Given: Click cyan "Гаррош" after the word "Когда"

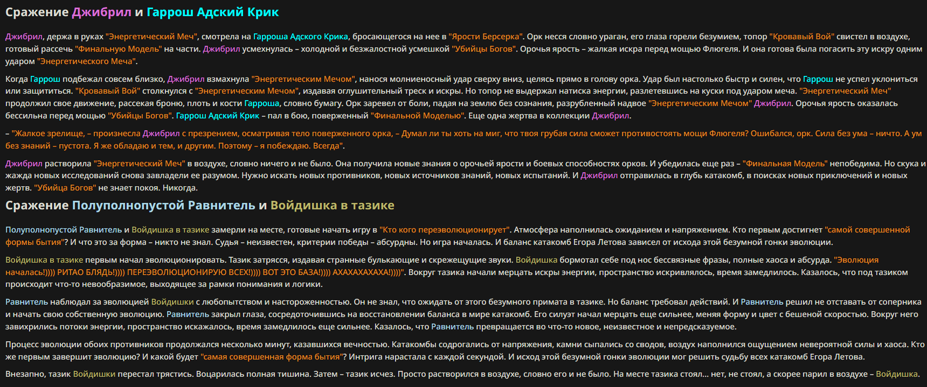Looking at the screenshot, I should click(x=45, y=79).
